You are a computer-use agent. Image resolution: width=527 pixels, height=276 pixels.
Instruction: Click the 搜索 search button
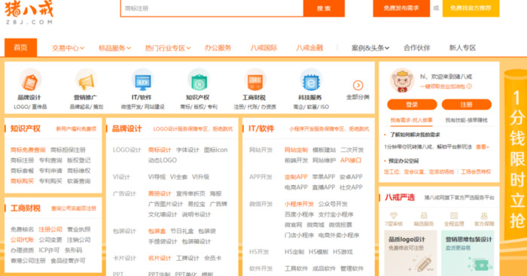(324, 8)
